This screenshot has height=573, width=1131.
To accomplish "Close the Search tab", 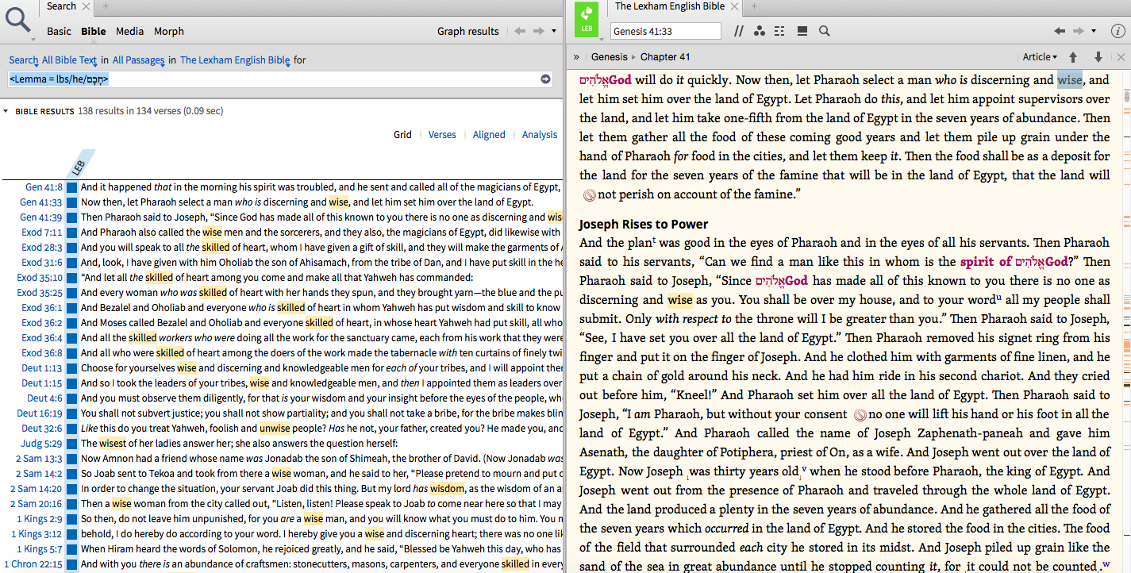I will pos(87,6).
